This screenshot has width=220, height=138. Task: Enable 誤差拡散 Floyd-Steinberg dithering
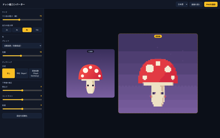[x=35, y=73]
